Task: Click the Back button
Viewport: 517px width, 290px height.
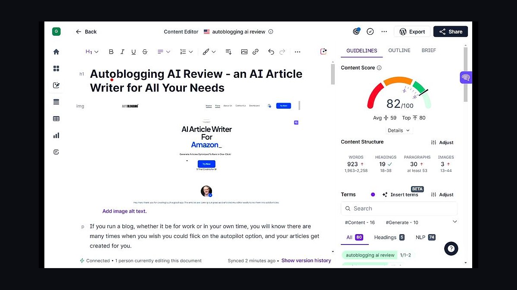Action: point(86,32)
